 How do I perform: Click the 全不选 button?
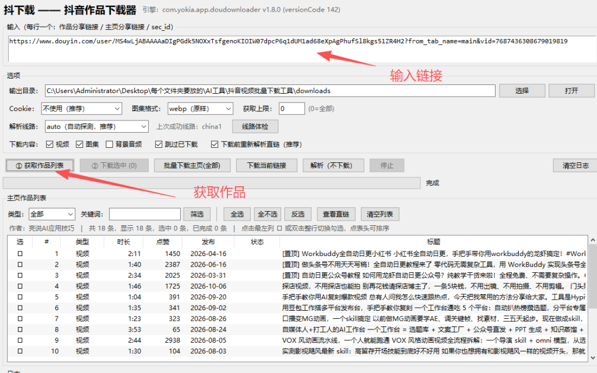[x=267, y=214]
